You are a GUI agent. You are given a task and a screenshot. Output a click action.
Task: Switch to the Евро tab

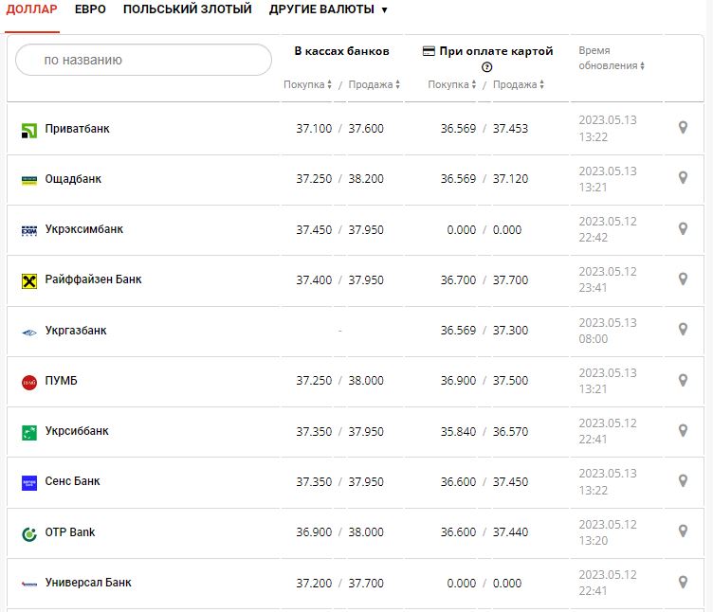click(x=90, y=9)
